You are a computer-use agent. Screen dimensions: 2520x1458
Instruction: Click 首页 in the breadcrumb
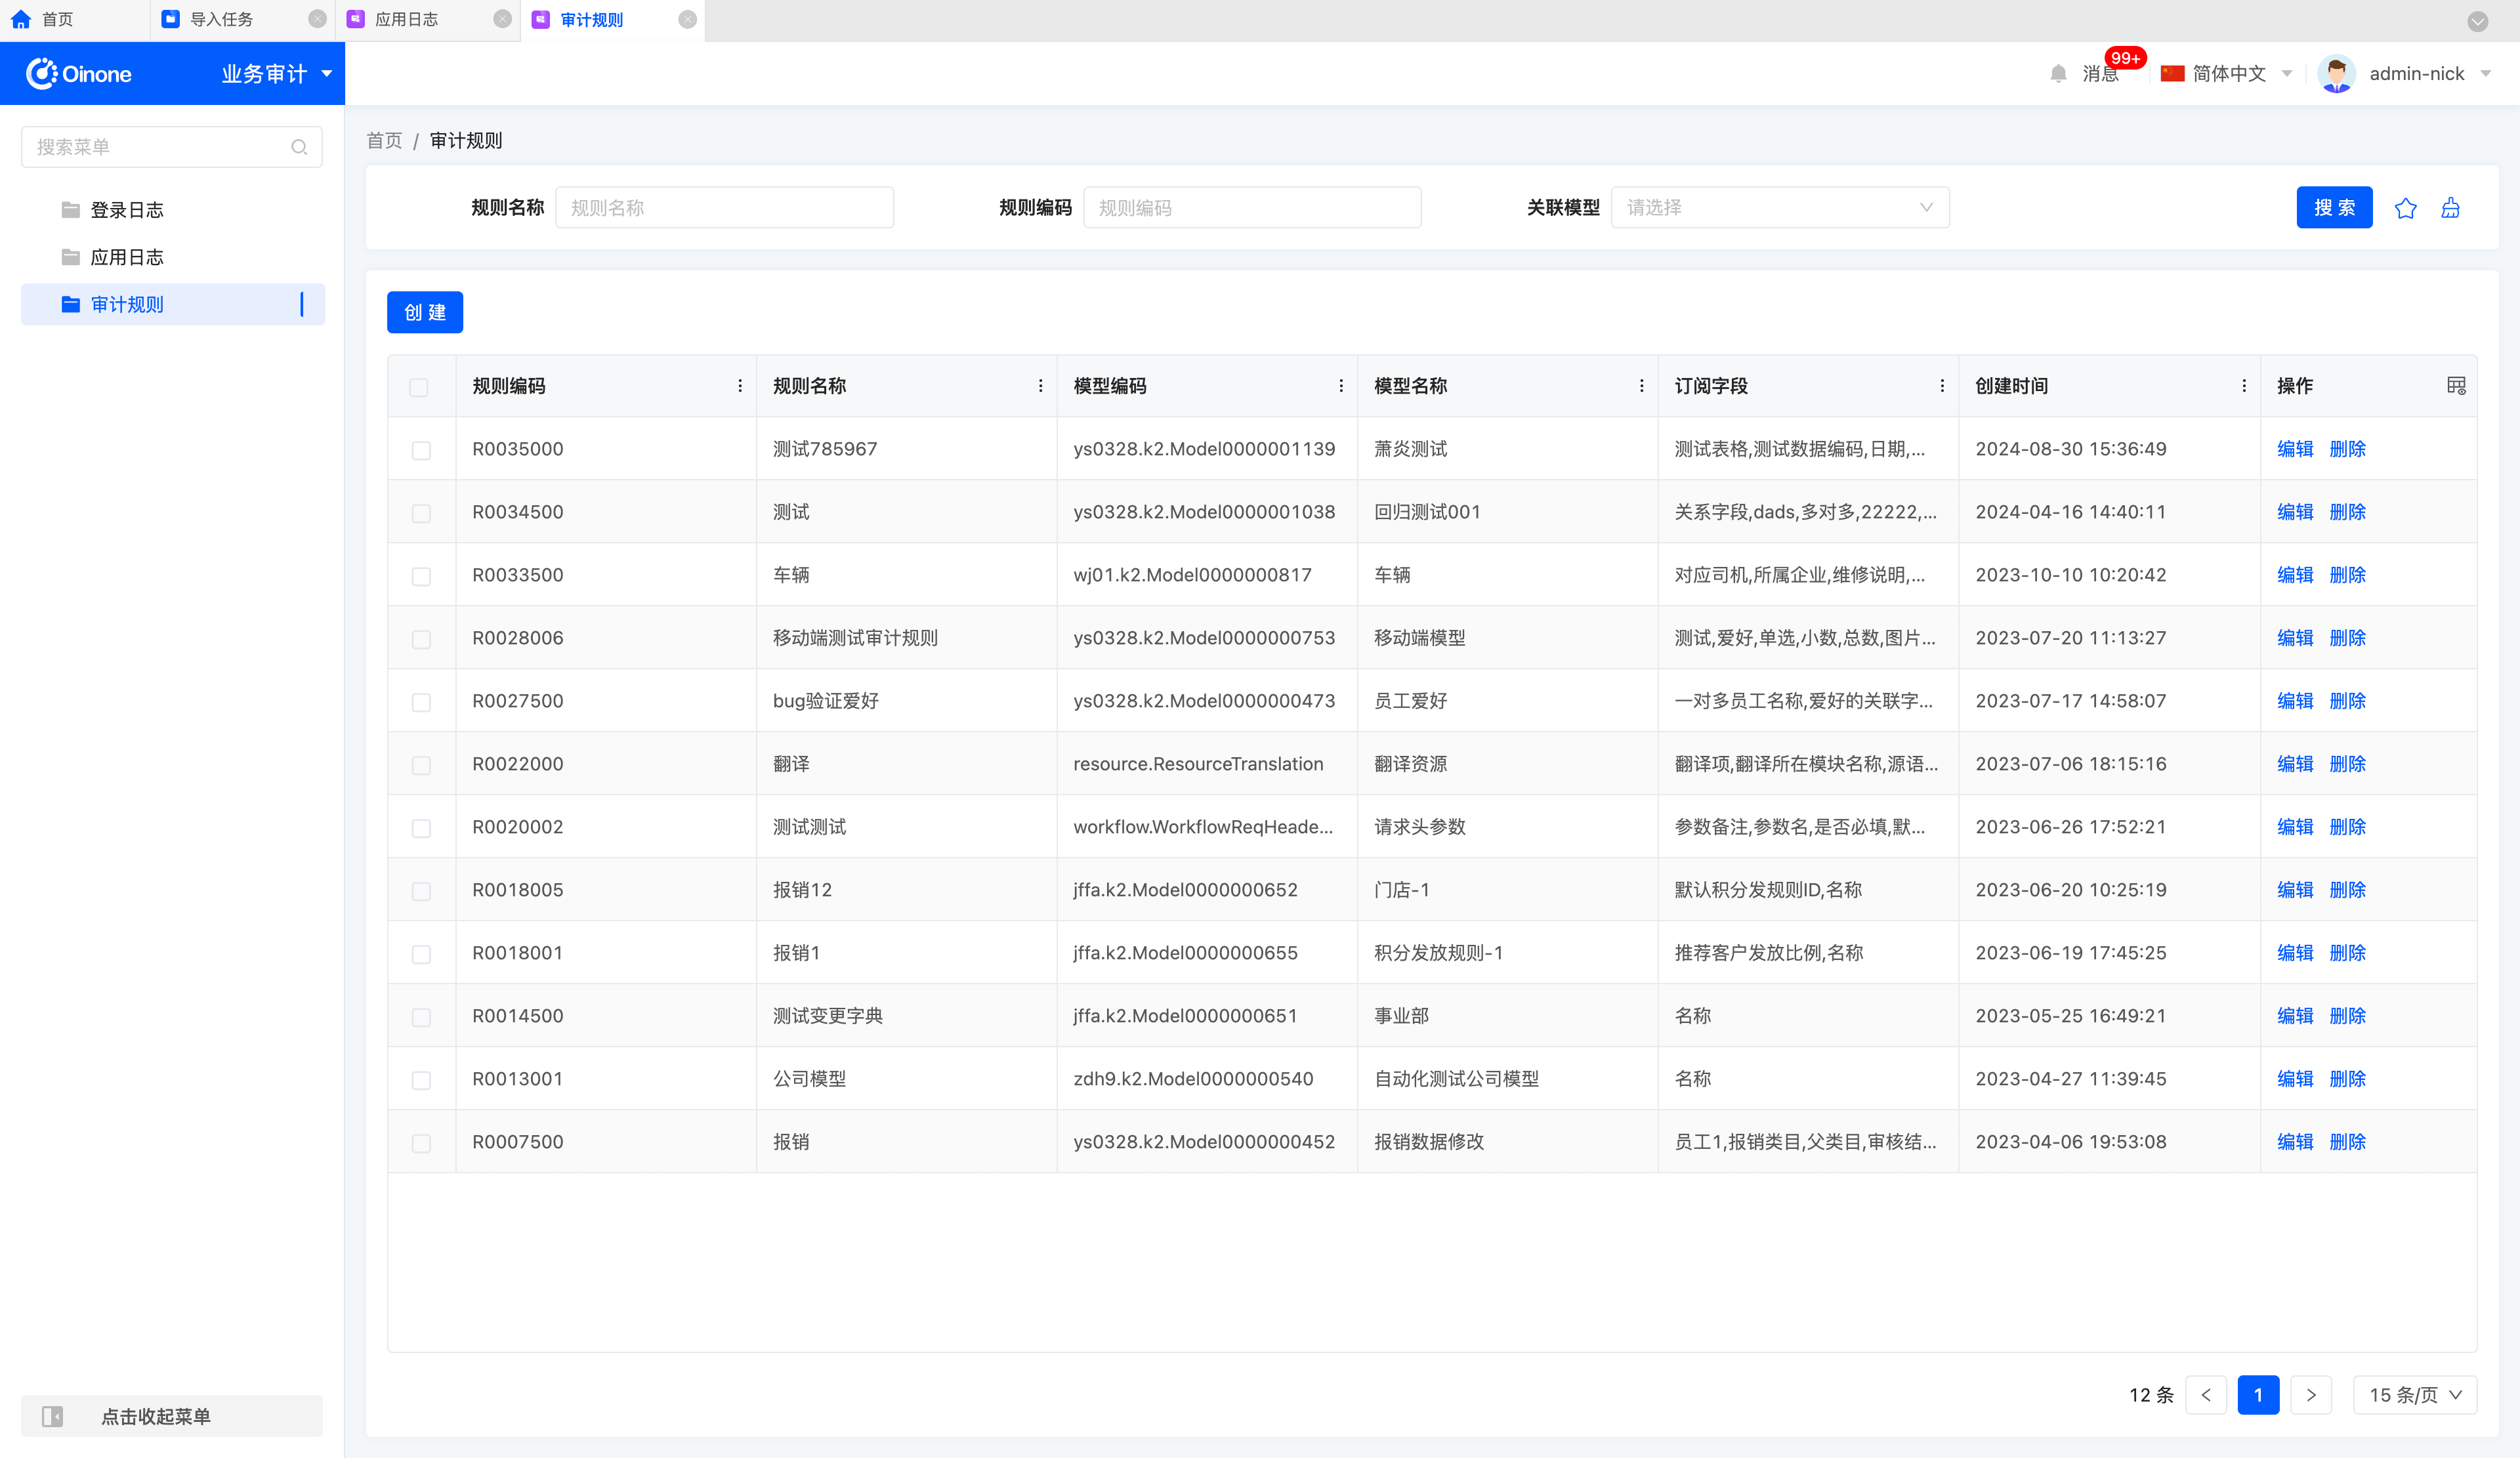384,140
